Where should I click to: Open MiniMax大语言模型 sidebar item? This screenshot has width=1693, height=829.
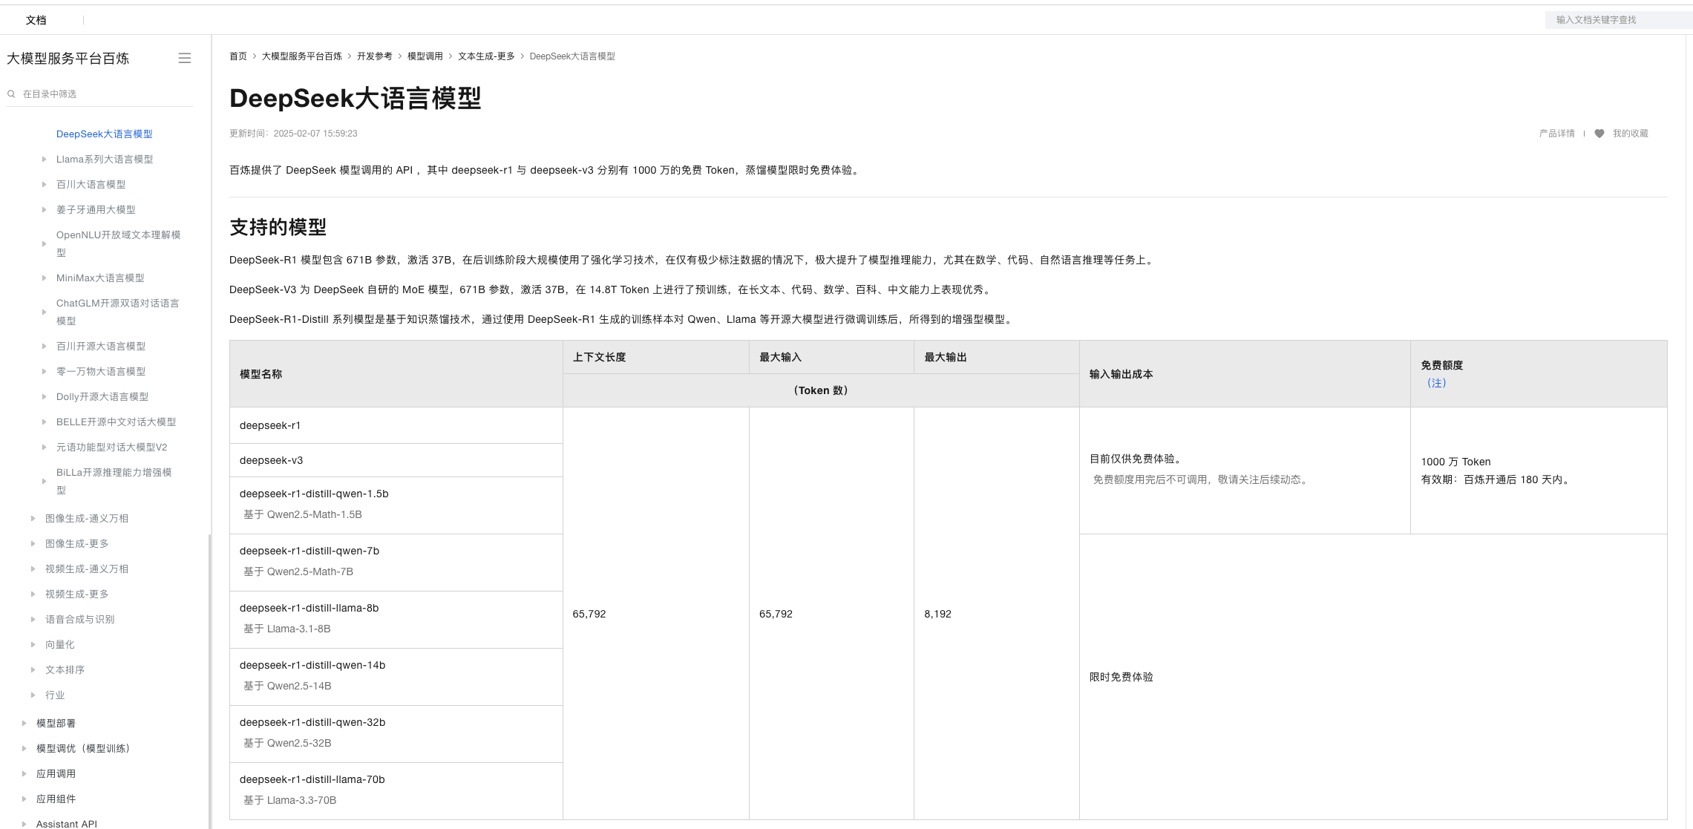point(100,278)
